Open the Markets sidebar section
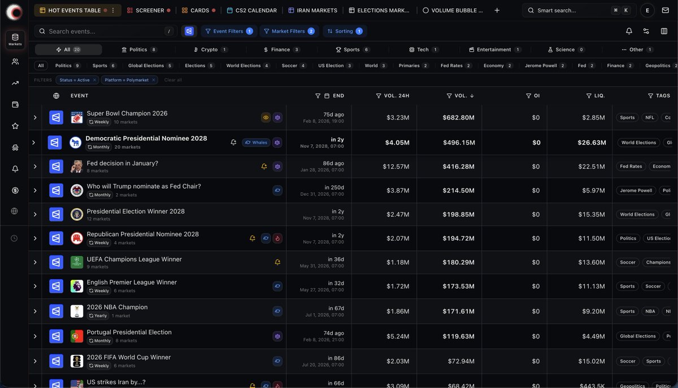The image size is (678, 388). pyautogui.click(x=15, y=39)
